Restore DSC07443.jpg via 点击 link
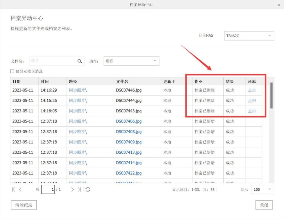284x219 pixels. [252, 111]
